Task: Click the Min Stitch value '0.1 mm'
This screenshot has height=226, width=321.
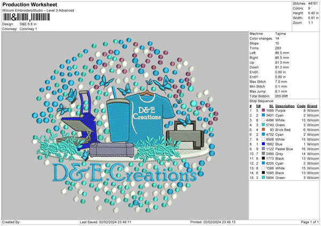Action: pos(281,86)
